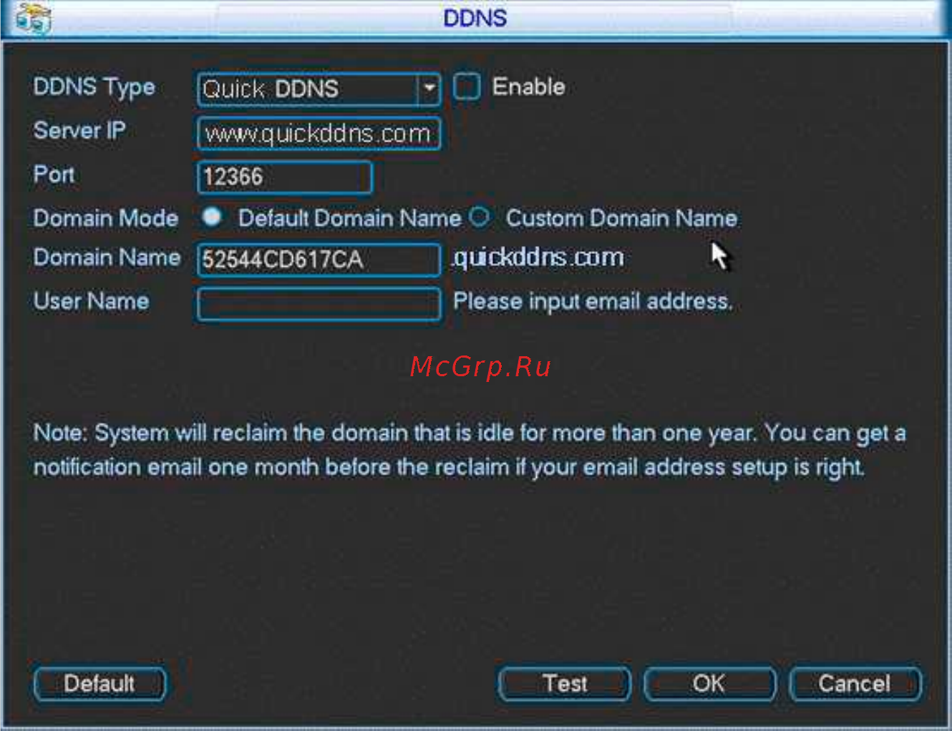Image resolution: width=952 pixels, height=731 pixels.
Task: Click the 'Domain Mode' label
Action: click(106, 218)
